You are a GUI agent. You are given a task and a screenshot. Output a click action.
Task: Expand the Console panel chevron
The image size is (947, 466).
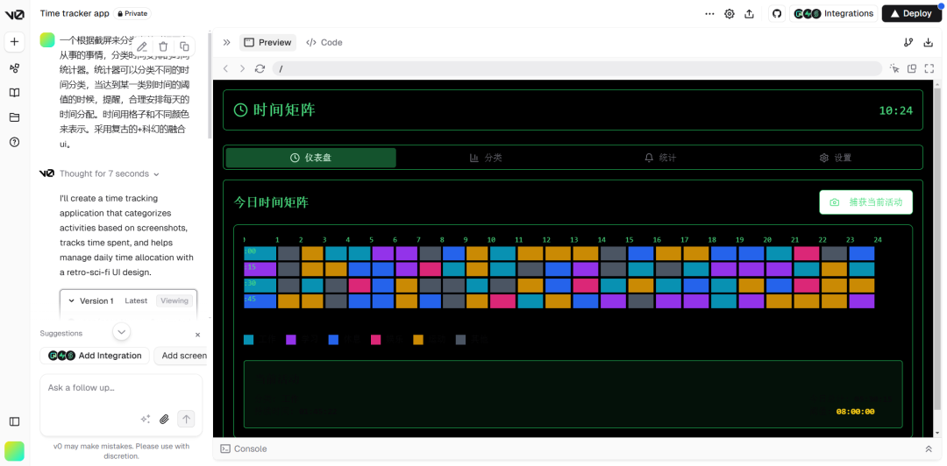point(929,449)
